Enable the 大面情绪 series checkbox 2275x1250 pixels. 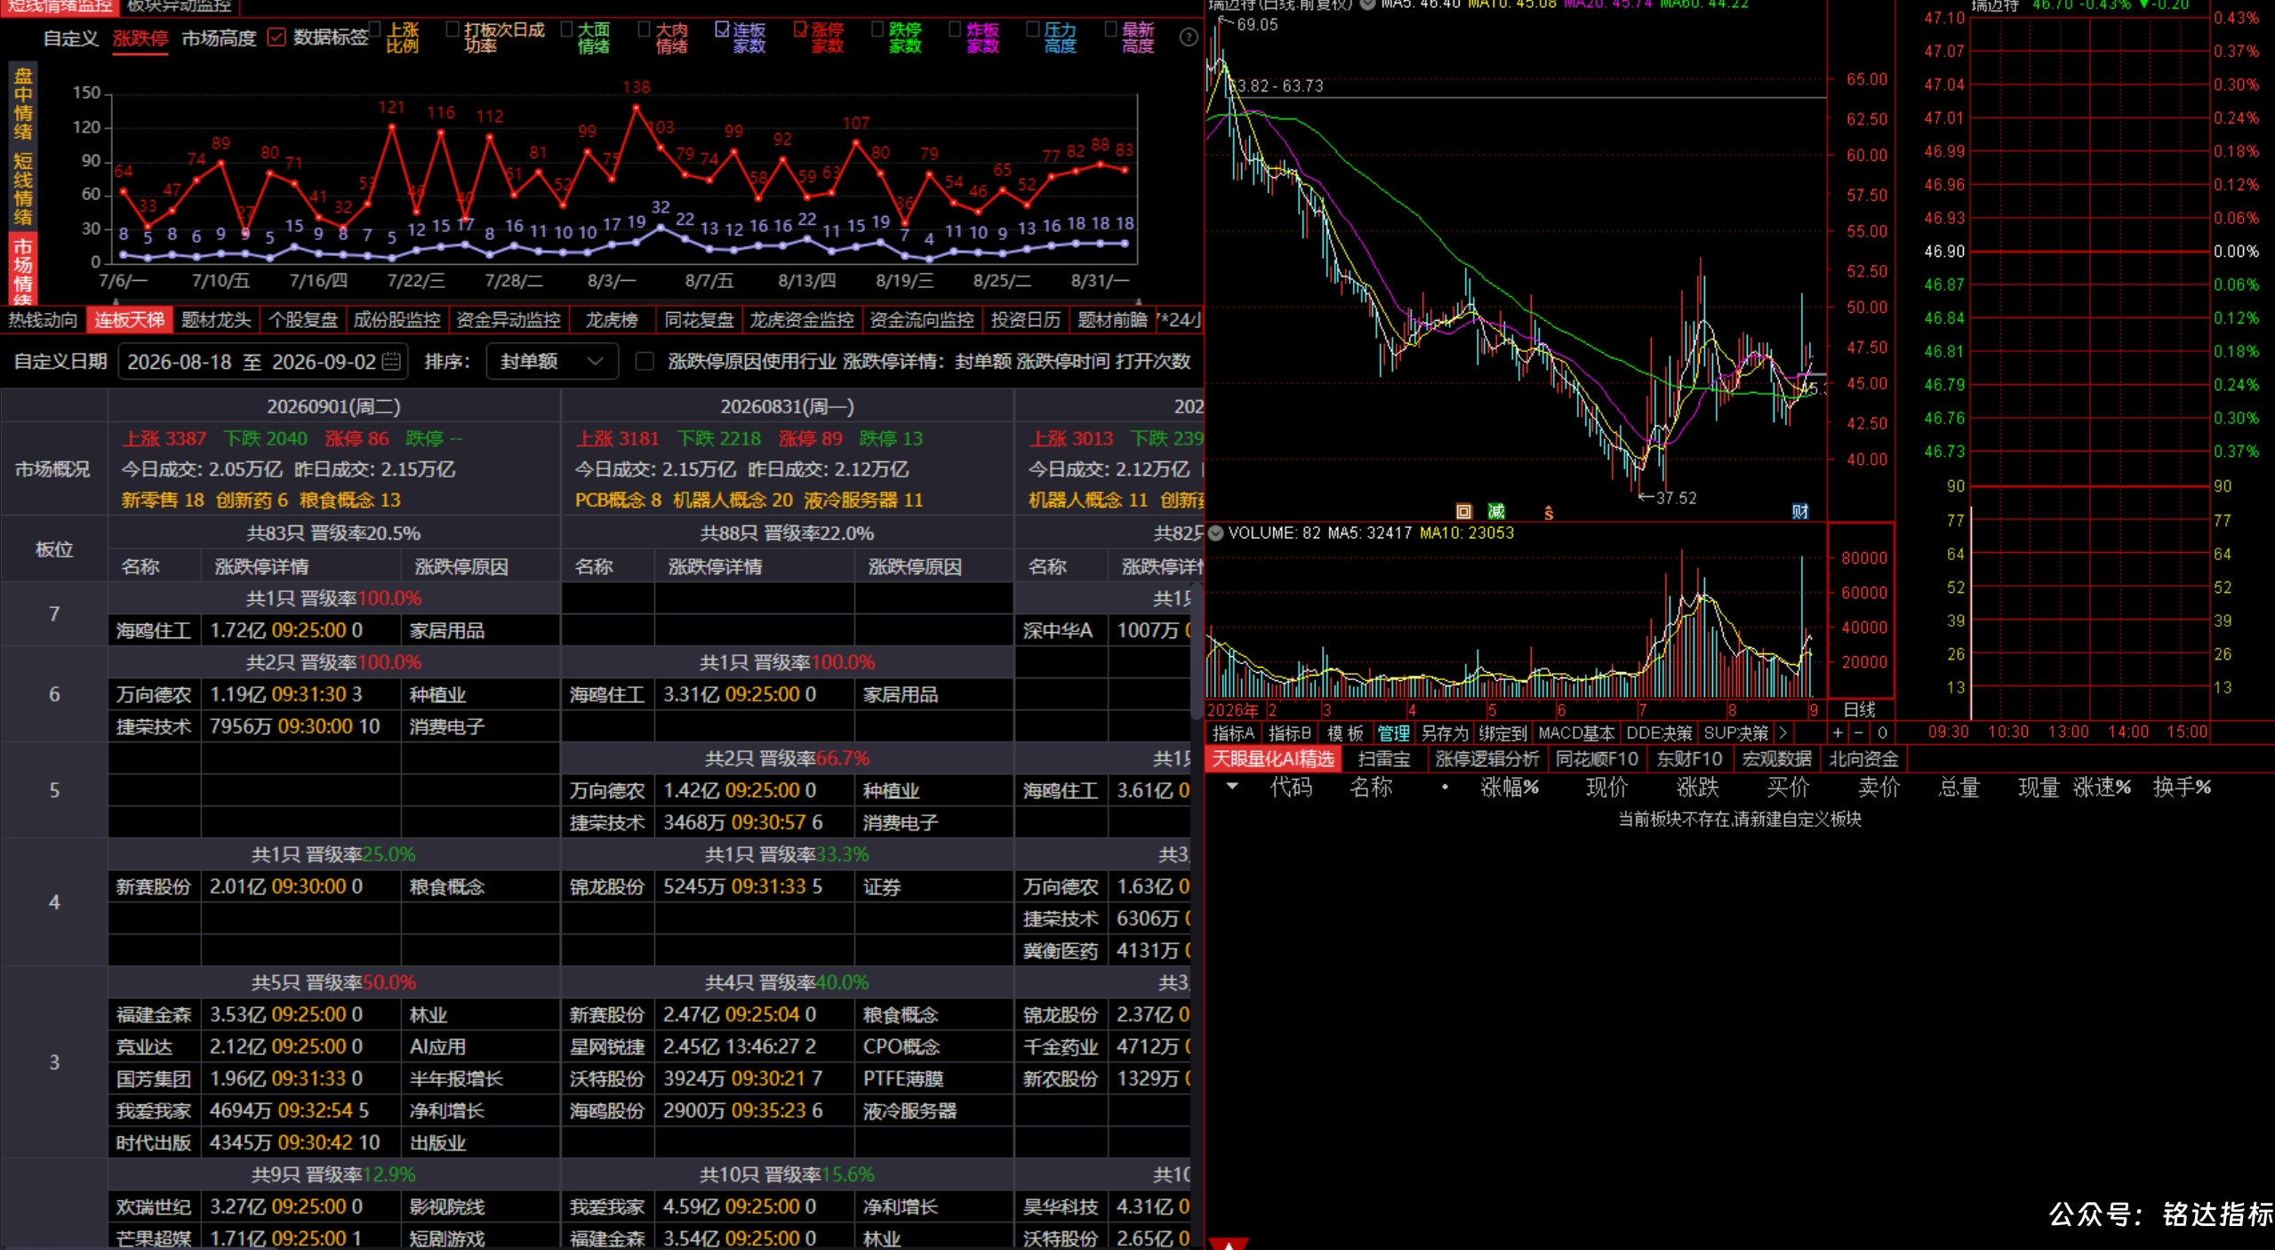pos(566,29)
